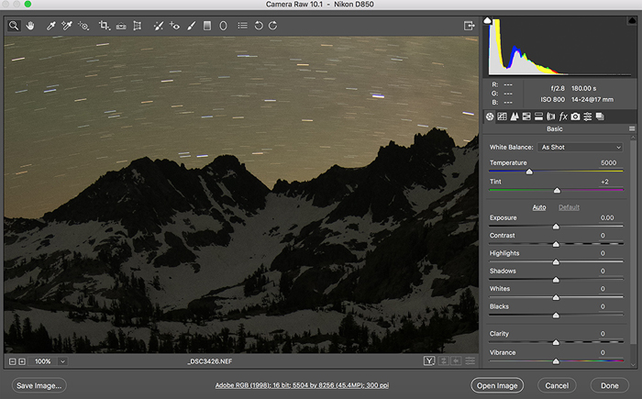The height and width of the screenshot is (399, 642).
Task: Click the Temperature slider handle
Action: pos(529,172)
